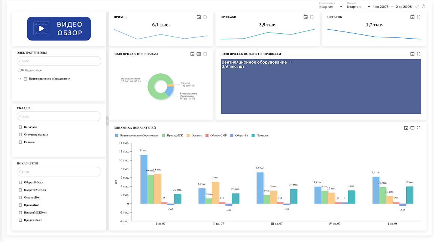Switch Доля продаж по складам to table view
This screenshot has width=438, height=242.
[x=199, y=54]
